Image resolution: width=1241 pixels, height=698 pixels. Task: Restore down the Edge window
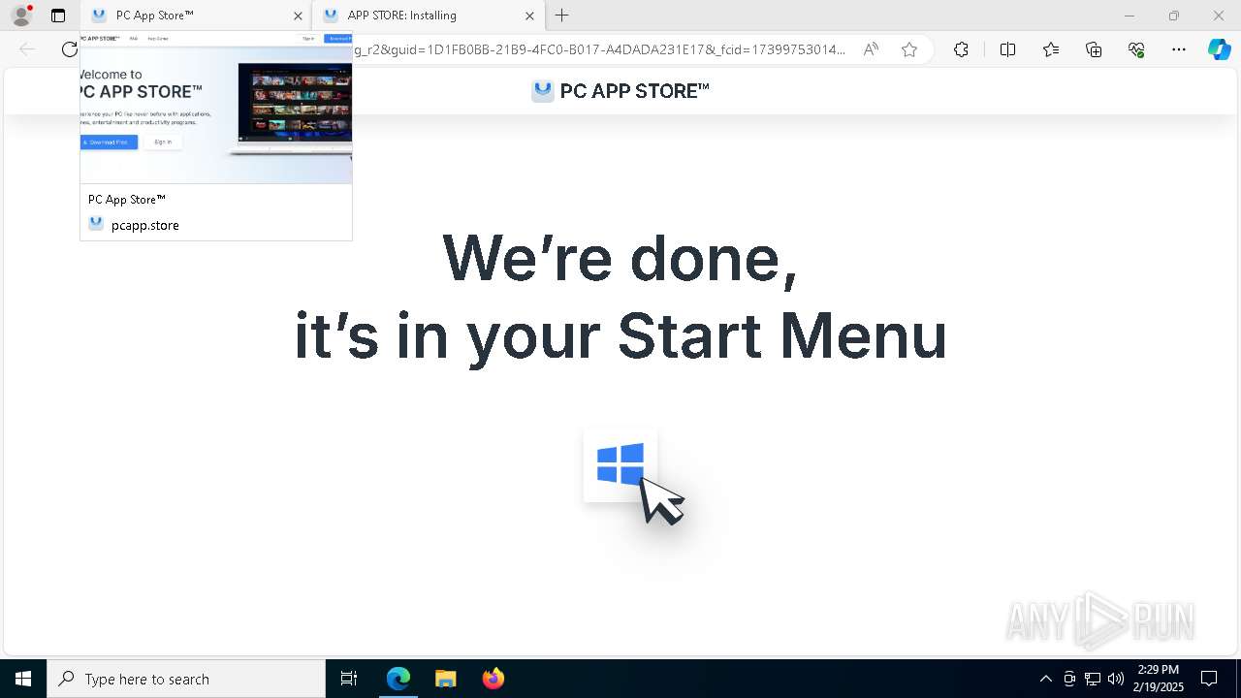click(1174, 16)
